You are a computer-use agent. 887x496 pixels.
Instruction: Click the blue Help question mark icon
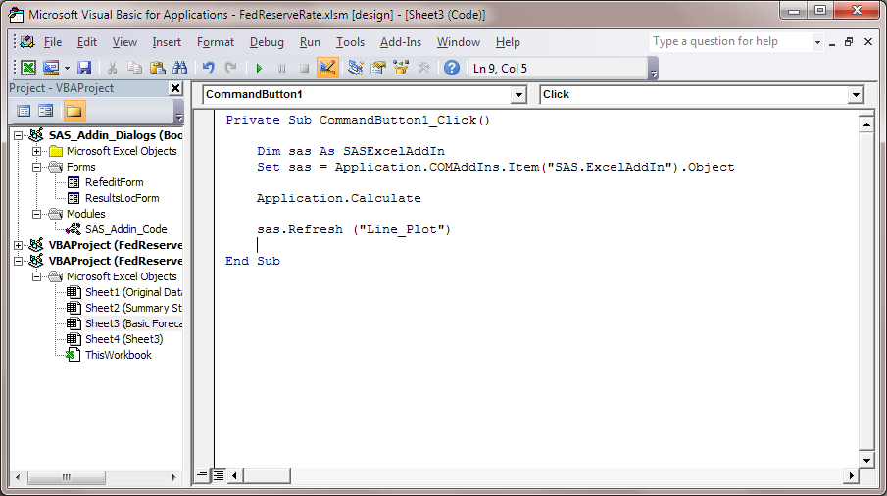[451, 68]
